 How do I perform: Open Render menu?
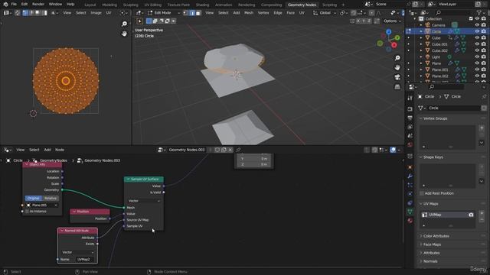click(x=38, y=5)
